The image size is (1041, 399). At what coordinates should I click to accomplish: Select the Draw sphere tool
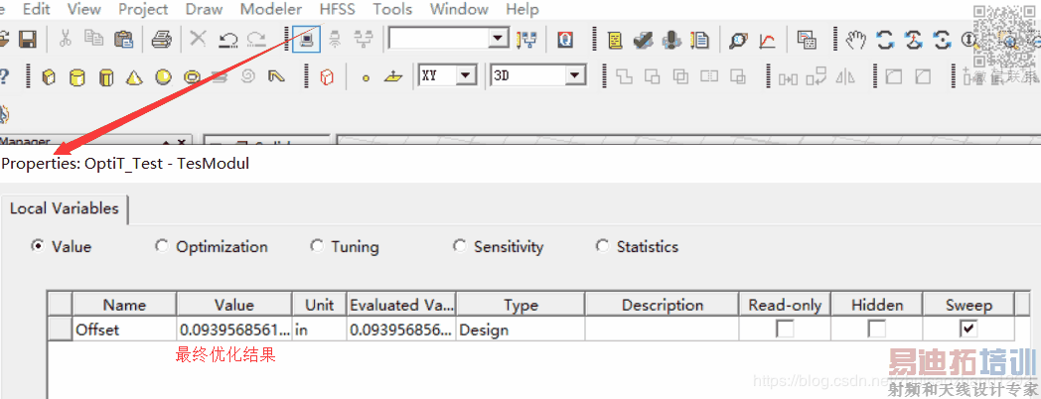tap(163, 77)
